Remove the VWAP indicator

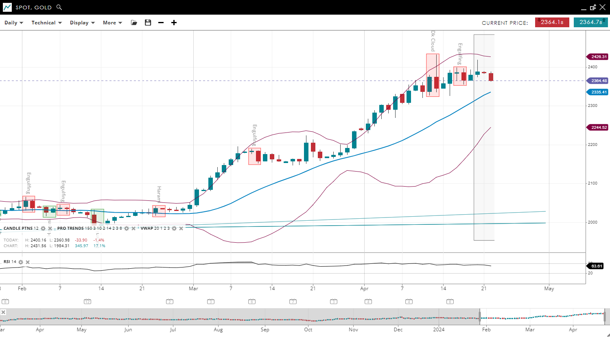pyautogui.click(x=181, y=228)
